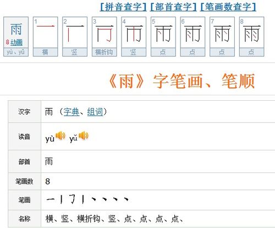Open the 组词 word-formation link
275x228 pixels.
coord(95,112)
